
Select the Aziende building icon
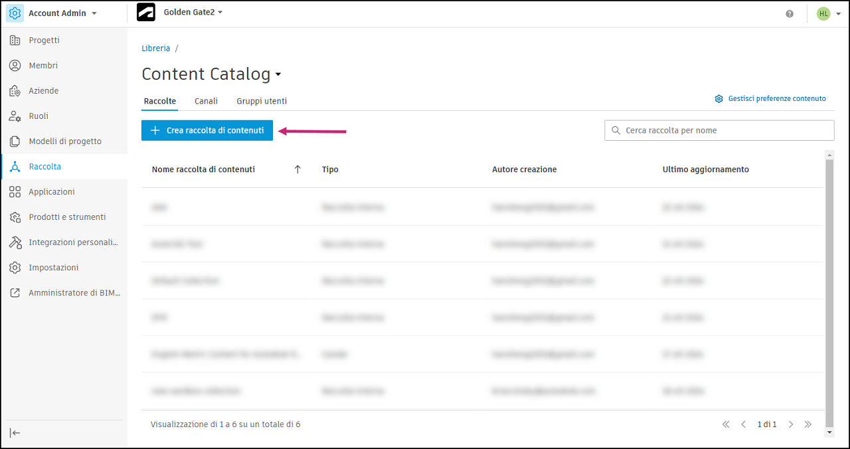click(15, 91)
